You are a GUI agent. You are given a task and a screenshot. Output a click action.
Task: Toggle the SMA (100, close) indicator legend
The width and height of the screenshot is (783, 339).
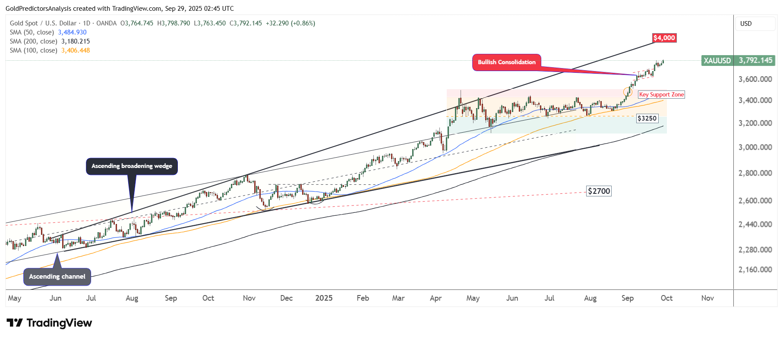(x=33, y=50)
